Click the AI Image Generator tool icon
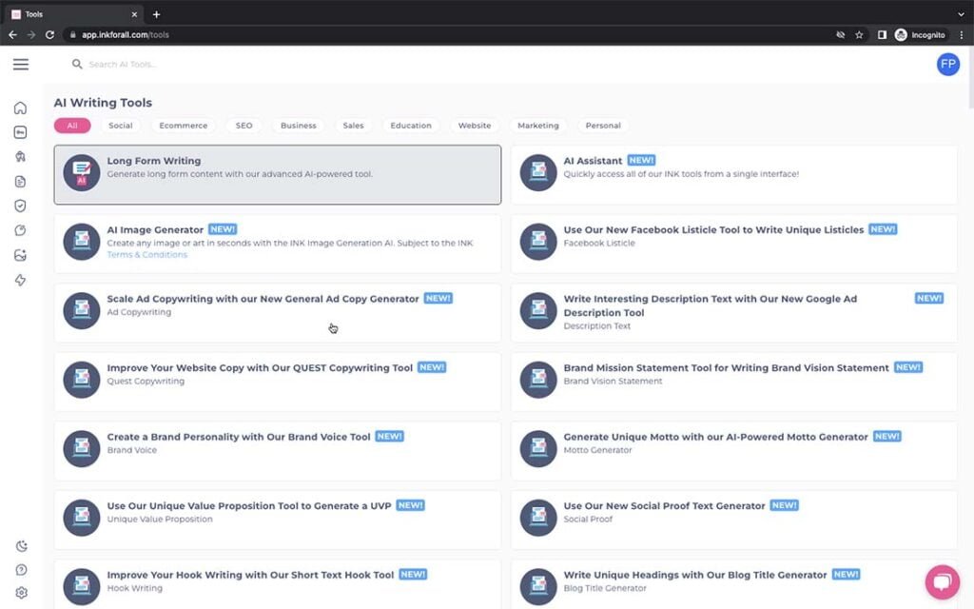Viewport: 974px width, 609px height. (x=82, y=242)
